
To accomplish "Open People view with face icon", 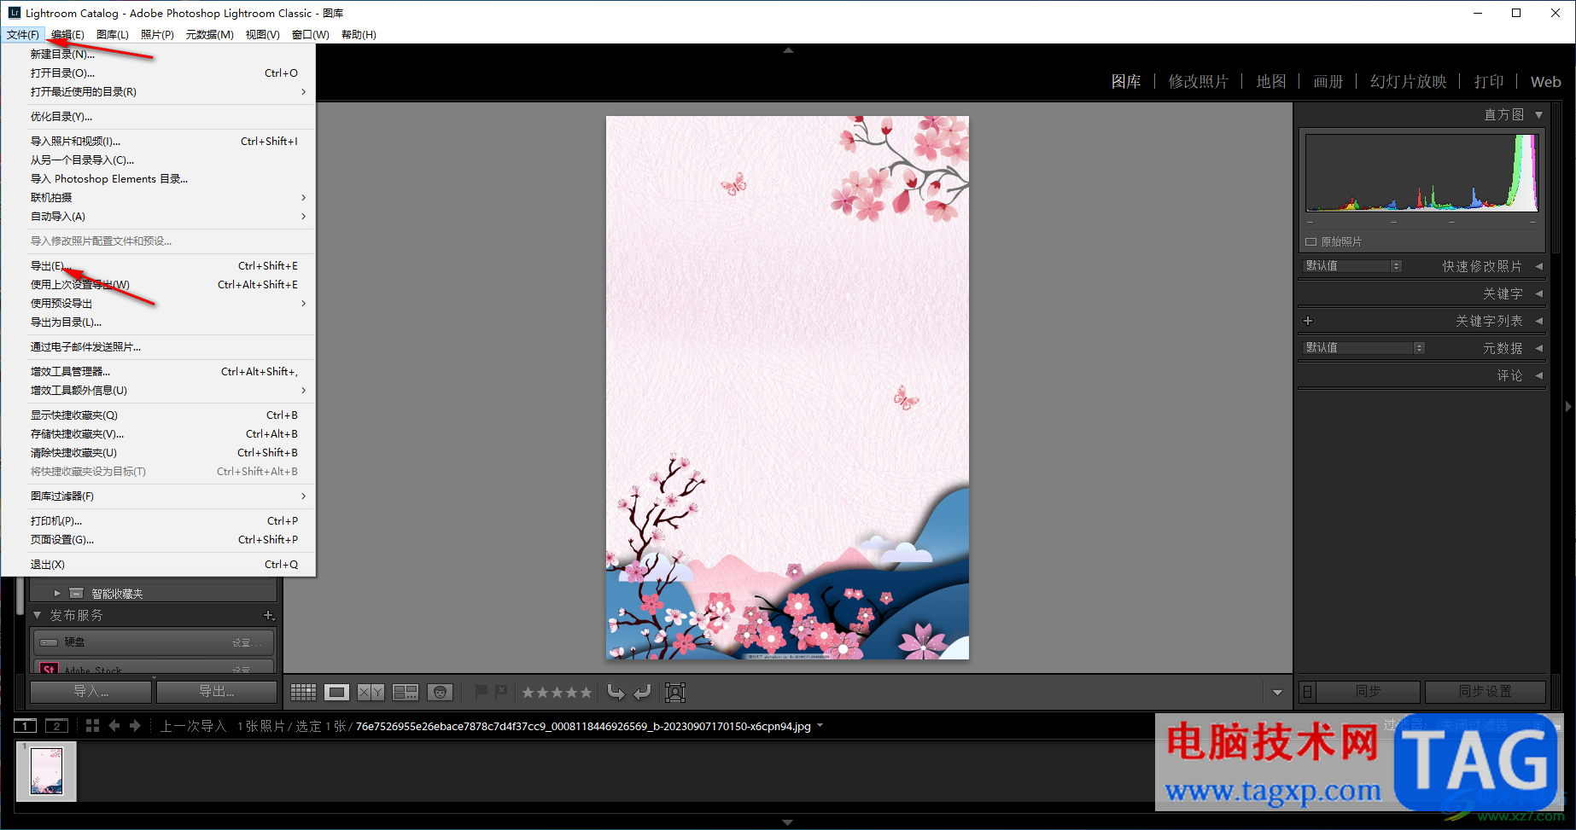I will (440, 692).
